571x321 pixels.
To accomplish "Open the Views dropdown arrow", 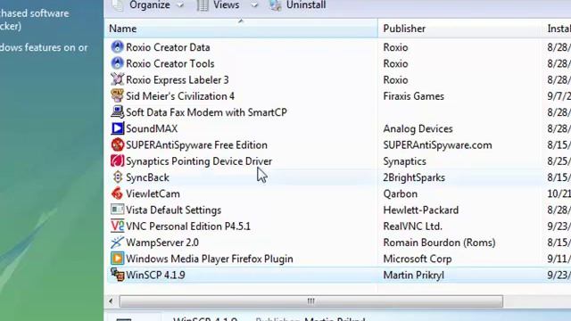I will [x=254, y=5].
